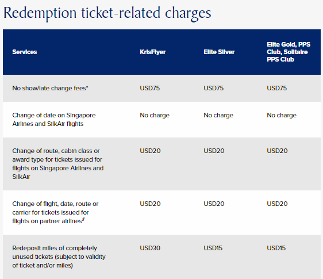Click the Redemption ticket-related charges heading
This screenshot has height=279, width=323.
[107, 13]
